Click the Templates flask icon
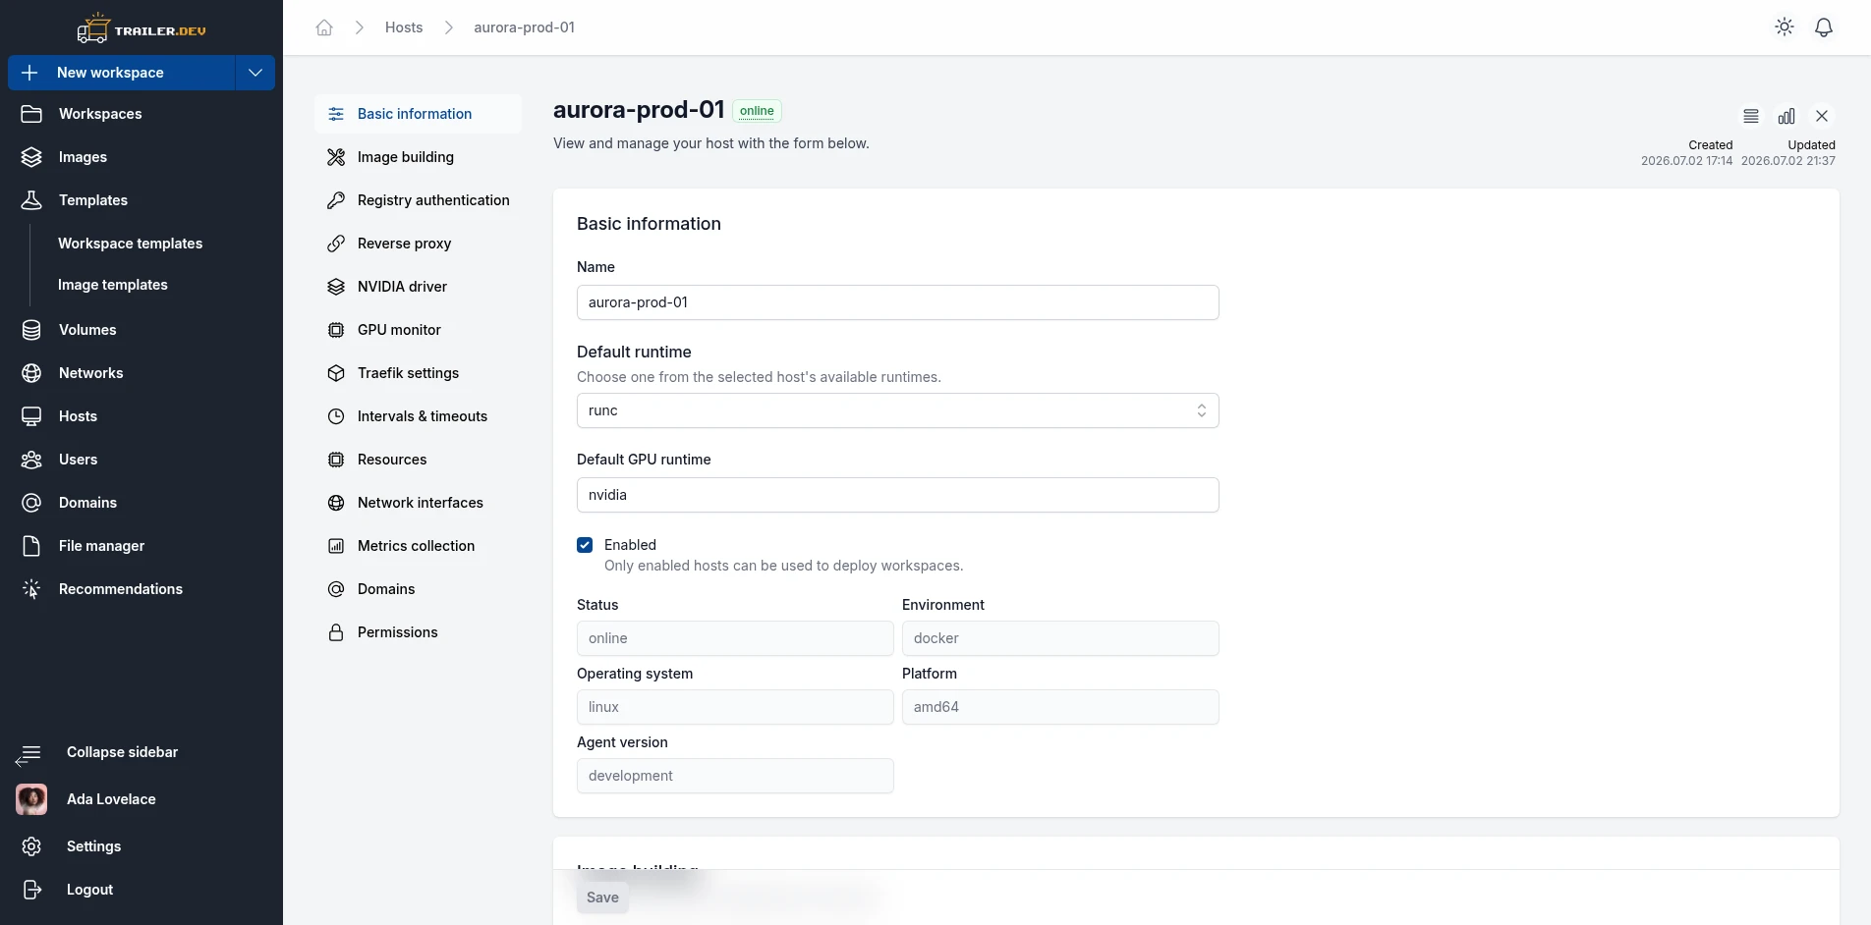The width and height of the screenshot is (1871, 925). click(x=31, y=200)
